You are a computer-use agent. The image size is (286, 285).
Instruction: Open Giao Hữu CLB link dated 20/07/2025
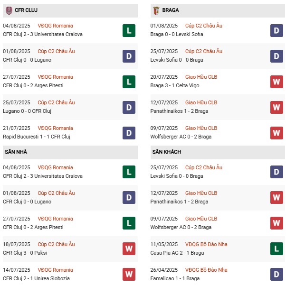point(201,77)
